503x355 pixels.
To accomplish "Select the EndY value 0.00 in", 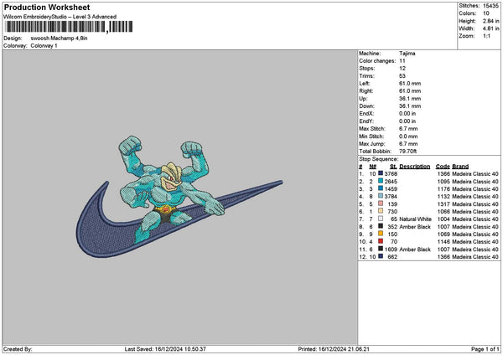I will pyautogui.click(x=407, y=121).
